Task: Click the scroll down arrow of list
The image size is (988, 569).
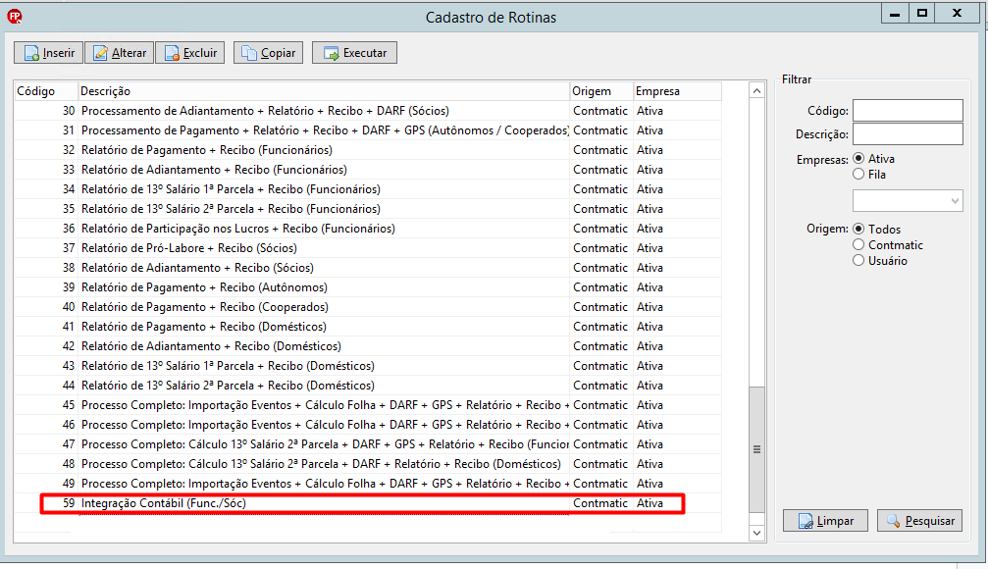Action: [x=756, y=533]
